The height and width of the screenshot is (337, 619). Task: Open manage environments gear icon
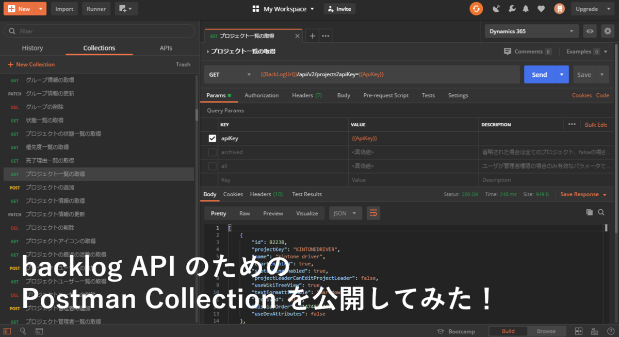click(x=607, y=31)
